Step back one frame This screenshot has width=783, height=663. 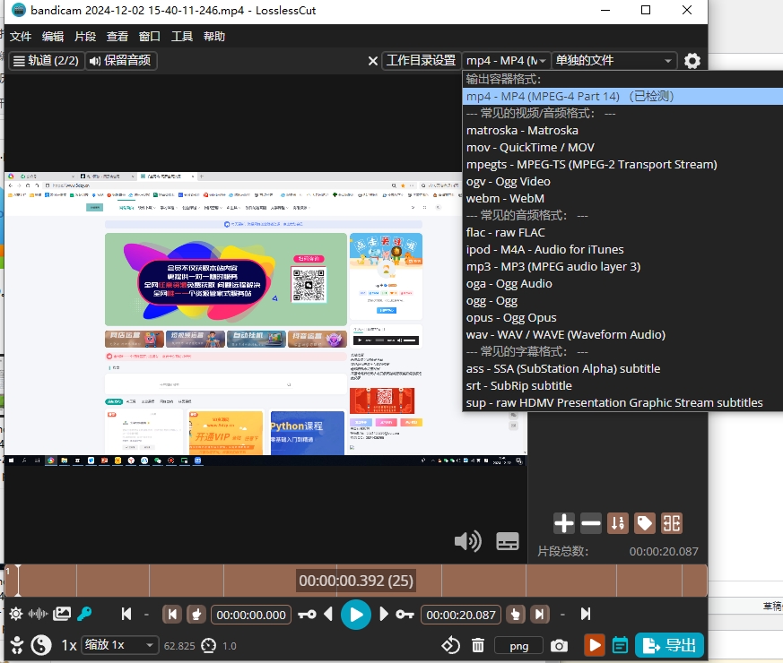(328, 614)
